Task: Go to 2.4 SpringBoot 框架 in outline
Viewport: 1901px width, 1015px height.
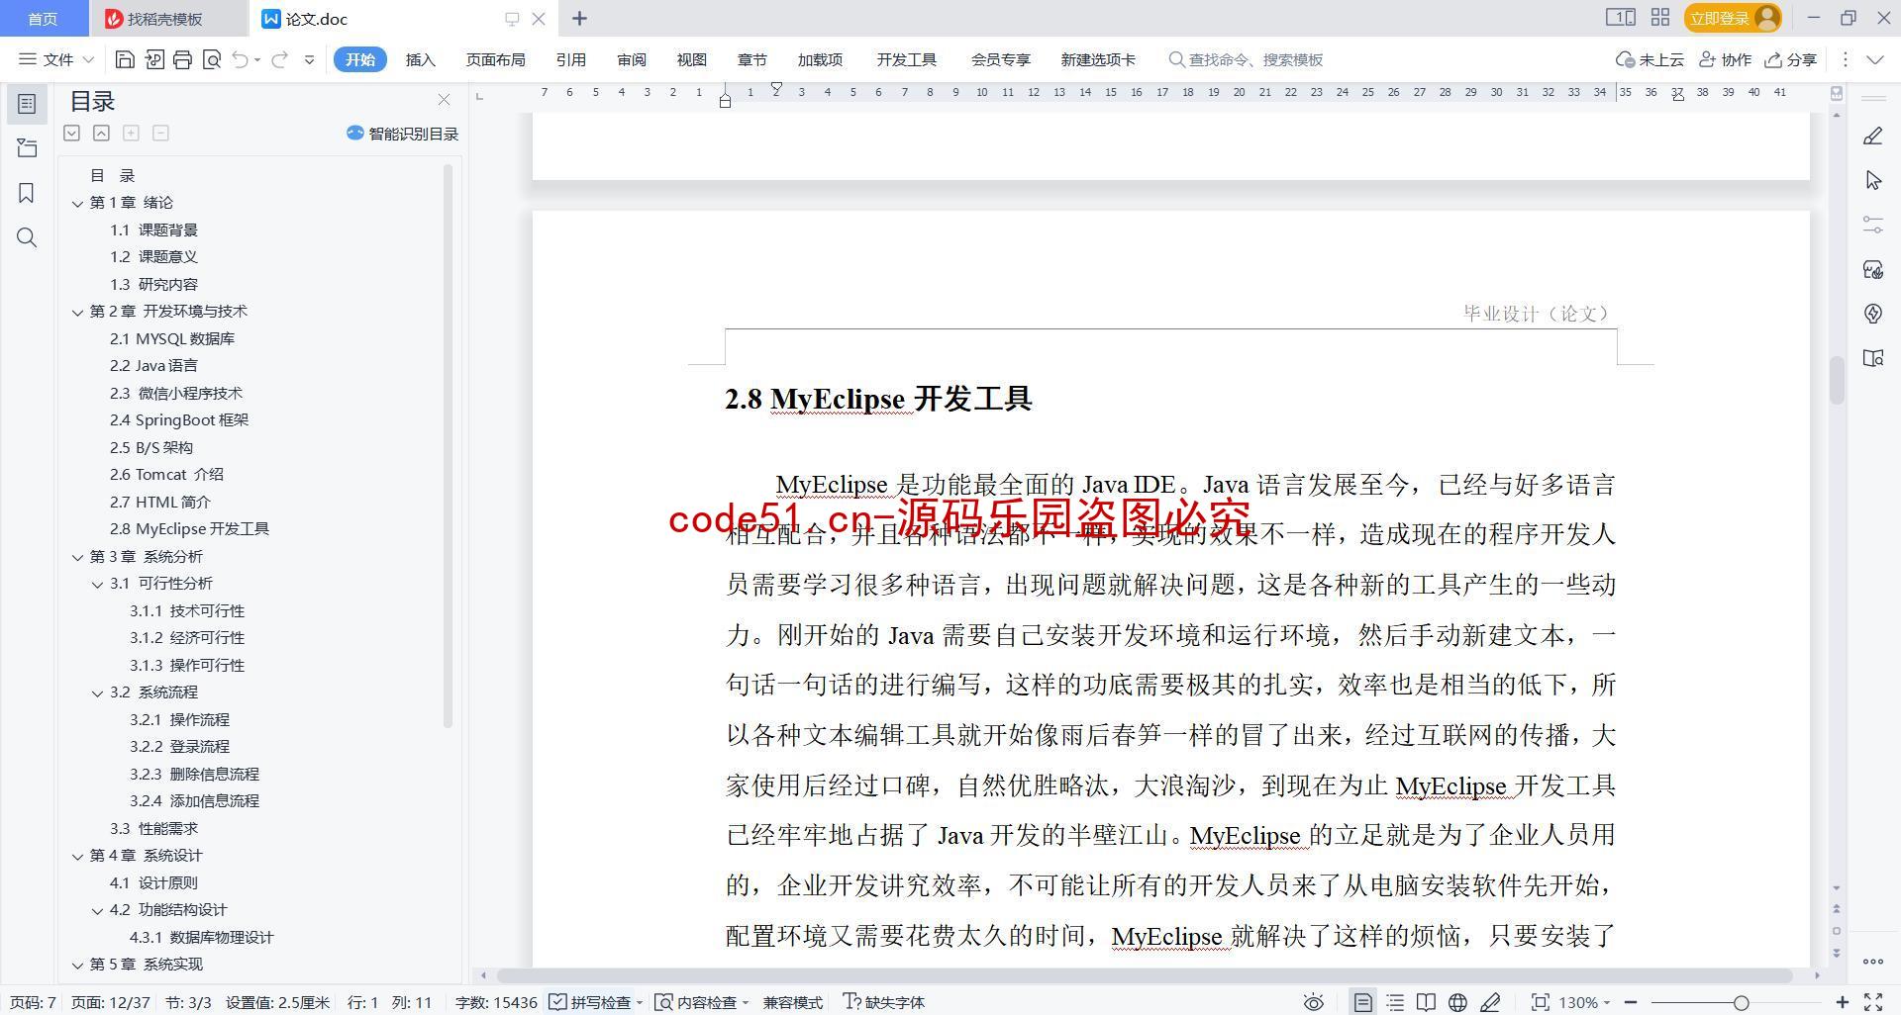Action: click(179, 420)
